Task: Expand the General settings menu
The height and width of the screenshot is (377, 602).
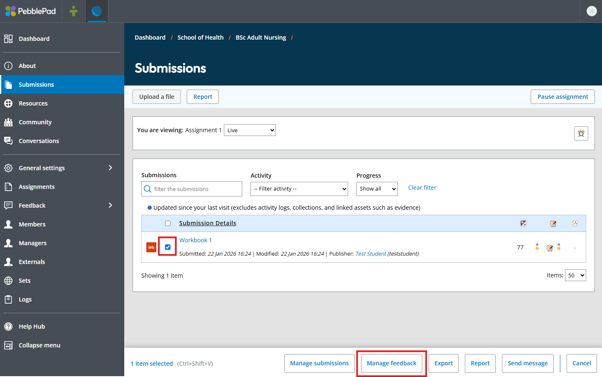Action: pyautogui.click(x=42, y=168)
